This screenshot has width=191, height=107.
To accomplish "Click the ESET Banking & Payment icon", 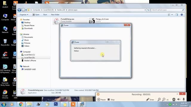I will (x=5, y=69).
